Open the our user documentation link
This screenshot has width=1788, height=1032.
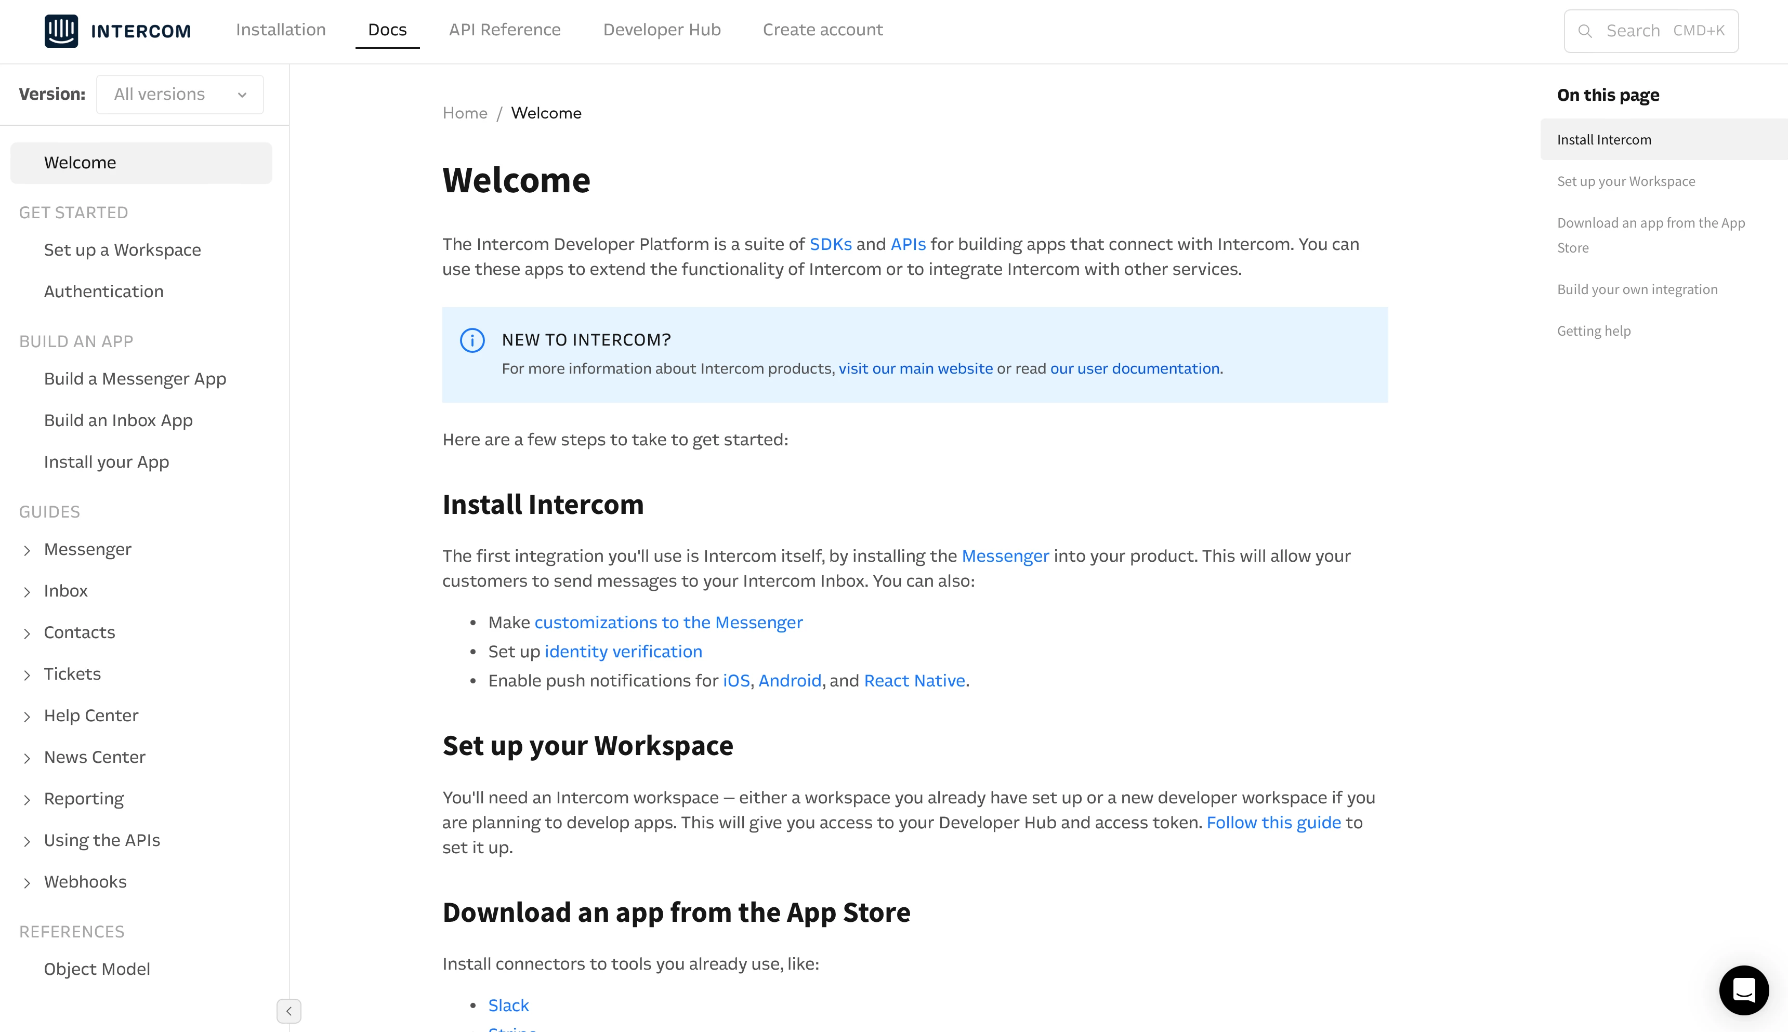pos(1135,368)
